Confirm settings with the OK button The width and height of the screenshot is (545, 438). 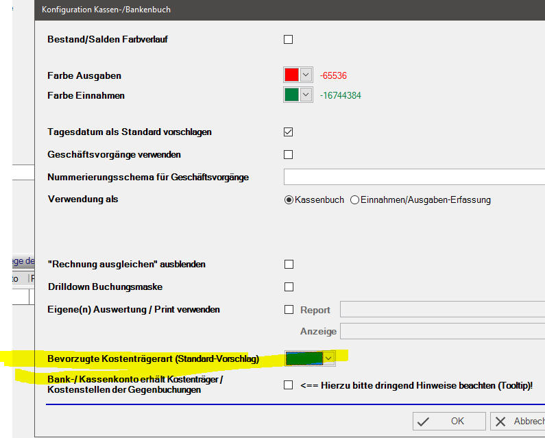click(449, 422)
